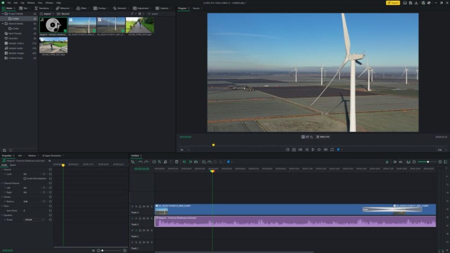Image resolution: width=450 pixels, height=253 pixels.
Task: Open the Fit zoom dropdown in preview
Action: click(x=184, y=150)
